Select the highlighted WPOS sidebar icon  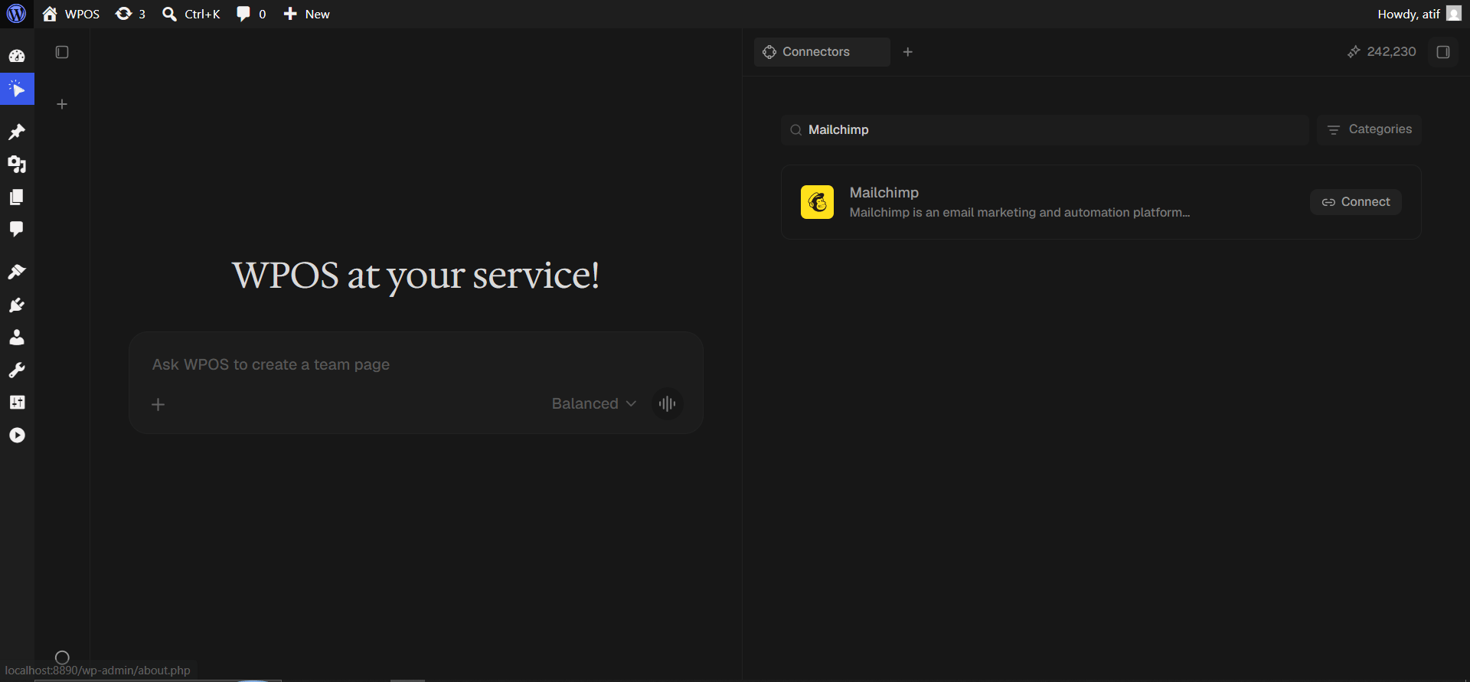coord(17,89)
